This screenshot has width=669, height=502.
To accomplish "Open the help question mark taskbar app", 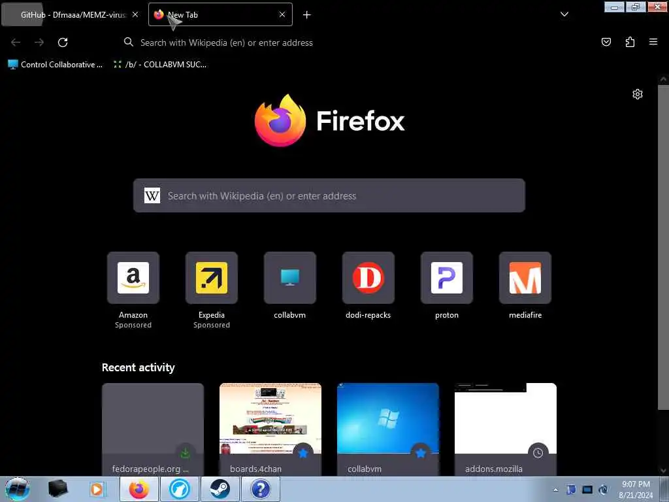I will pyautogui.click(x=260, y=489).
